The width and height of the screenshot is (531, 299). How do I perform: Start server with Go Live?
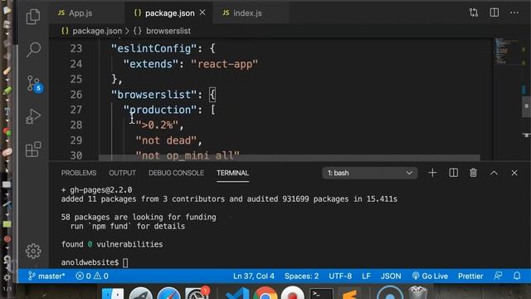click(430, 276)
